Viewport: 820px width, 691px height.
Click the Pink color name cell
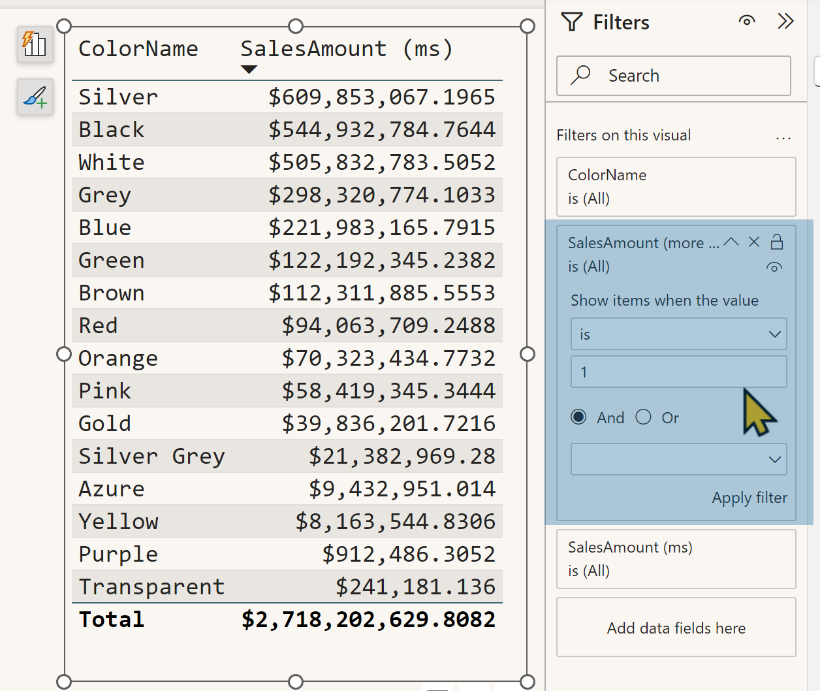click(x=105, y=391)
